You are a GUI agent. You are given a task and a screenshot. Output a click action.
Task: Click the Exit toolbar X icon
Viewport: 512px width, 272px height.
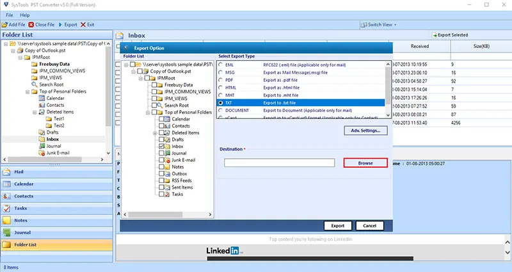pyautogui.click(x=83, y=24)
